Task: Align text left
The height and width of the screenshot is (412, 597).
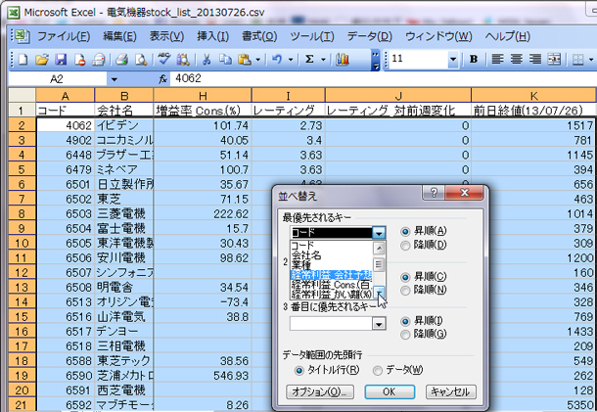Action: [x=497, y=60]
